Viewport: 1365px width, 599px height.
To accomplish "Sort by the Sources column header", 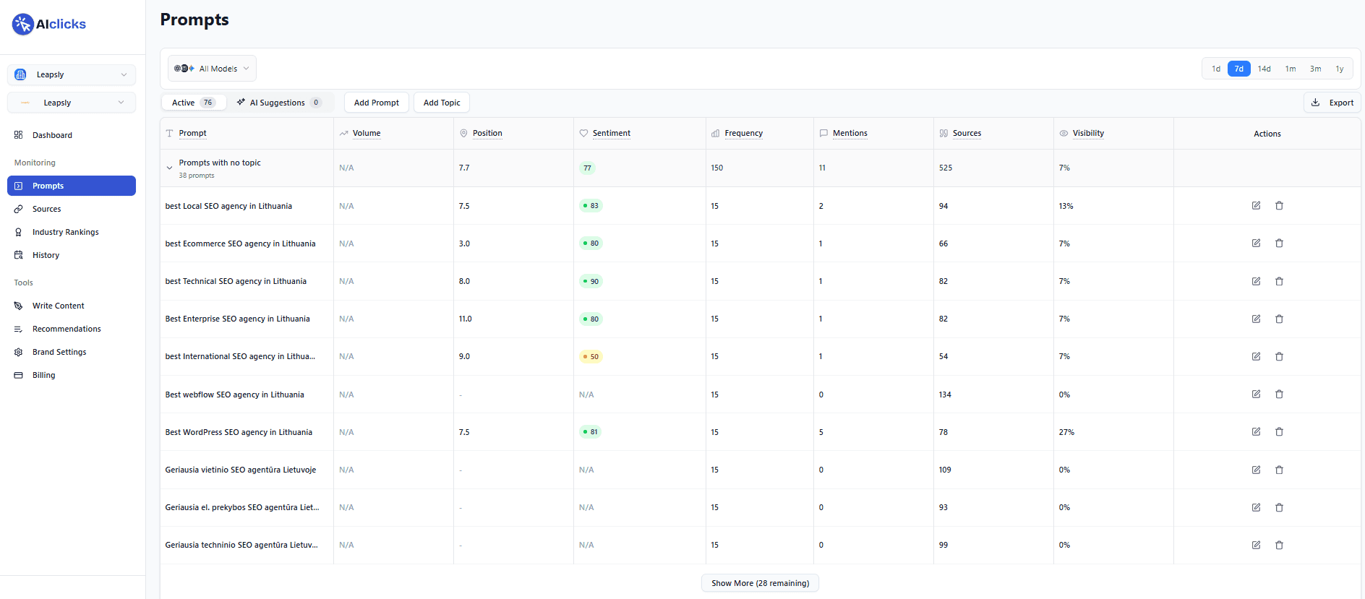I will [967, 133].
